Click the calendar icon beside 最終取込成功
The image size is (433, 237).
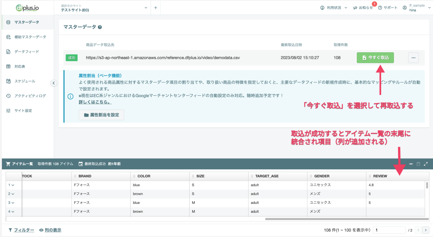(81, 164)
